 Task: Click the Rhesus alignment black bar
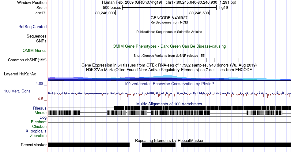pos(202,108)
